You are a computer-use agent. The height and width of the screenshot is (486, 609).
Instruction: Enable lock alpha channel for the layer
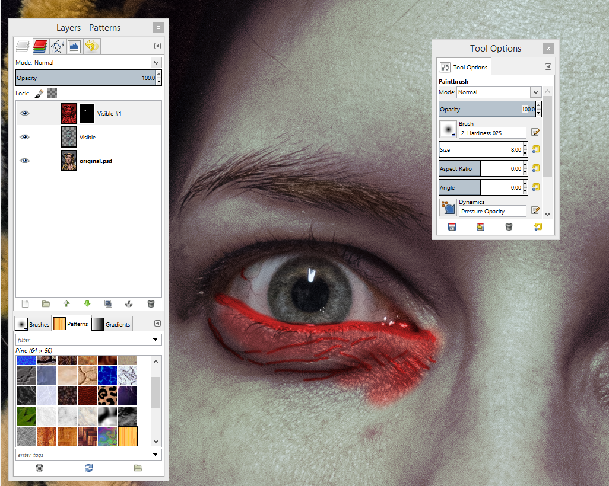pyautogui.click(x=52, y=93)
